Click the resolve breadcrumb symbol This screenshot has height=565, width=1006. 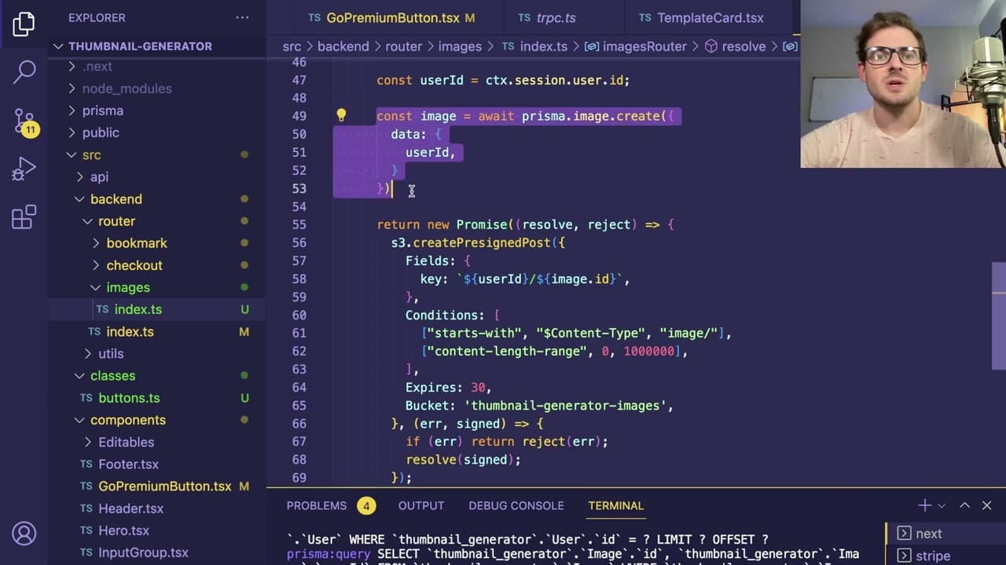735,46
